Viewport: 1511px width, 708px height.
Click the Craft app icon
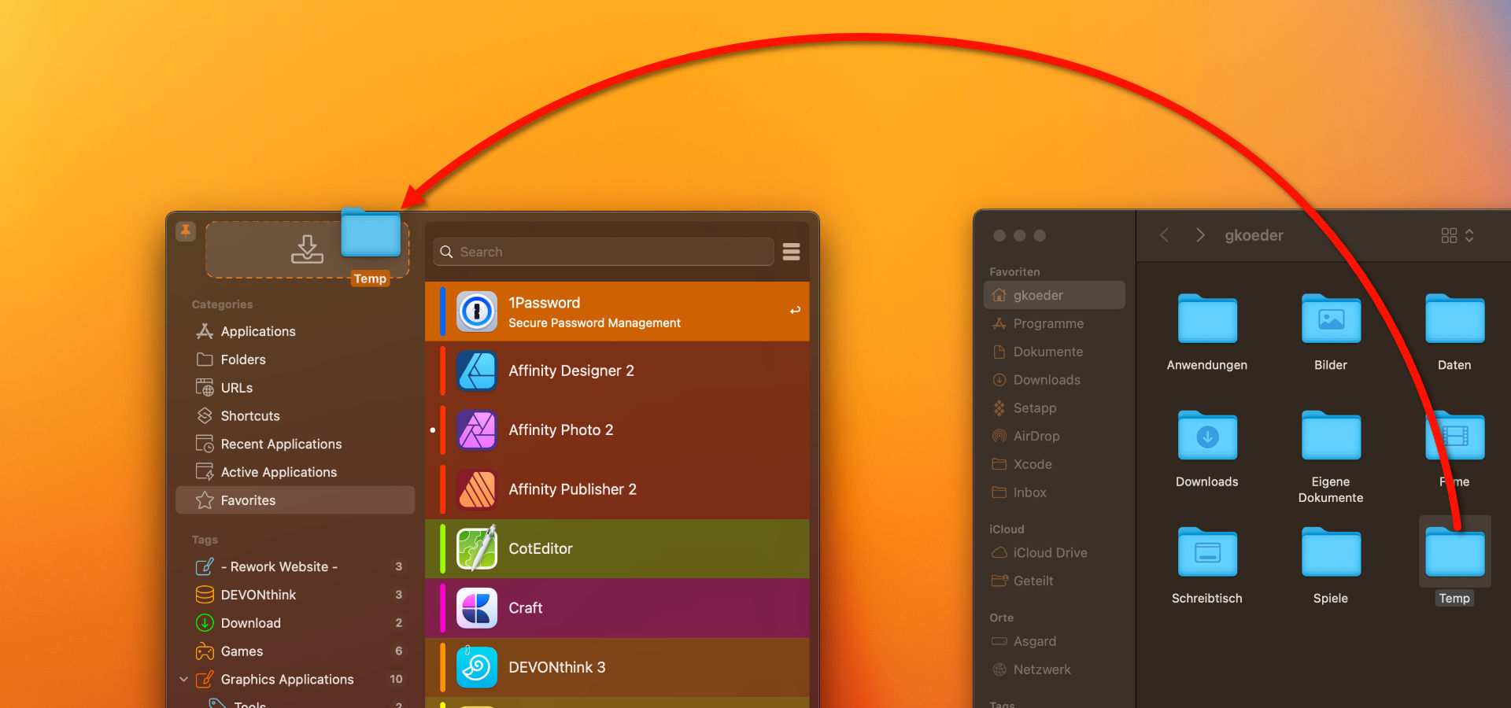click(x=477, y=608)
